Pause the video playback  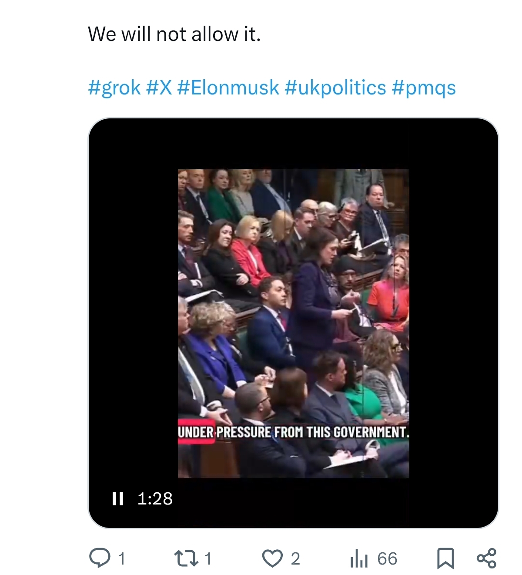[117, 498]
